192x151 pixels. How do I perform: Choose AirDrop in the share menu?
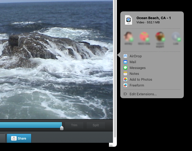tap(135, 56)
